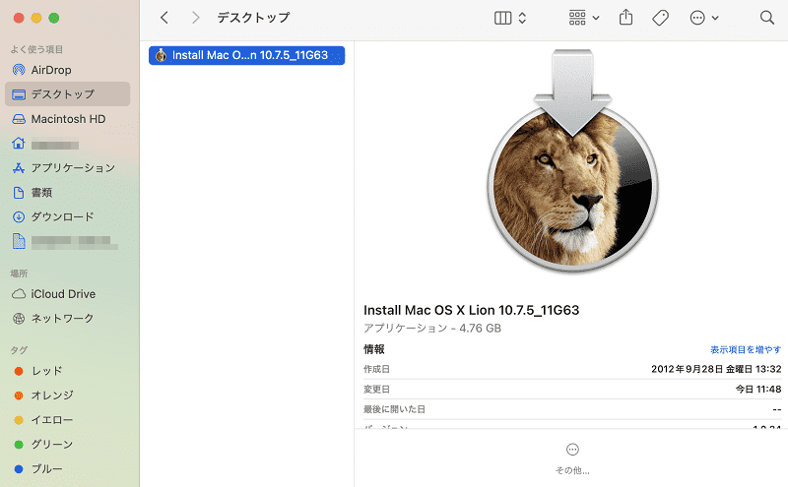
Task: Click the その他... button in the preview
Action: [x=572, y=458]
